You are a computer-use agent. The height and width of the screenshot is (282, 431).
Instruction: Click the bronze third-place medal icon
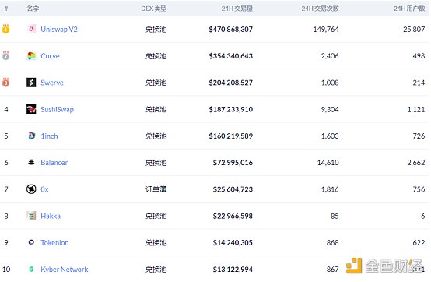(x=5, y=83)
